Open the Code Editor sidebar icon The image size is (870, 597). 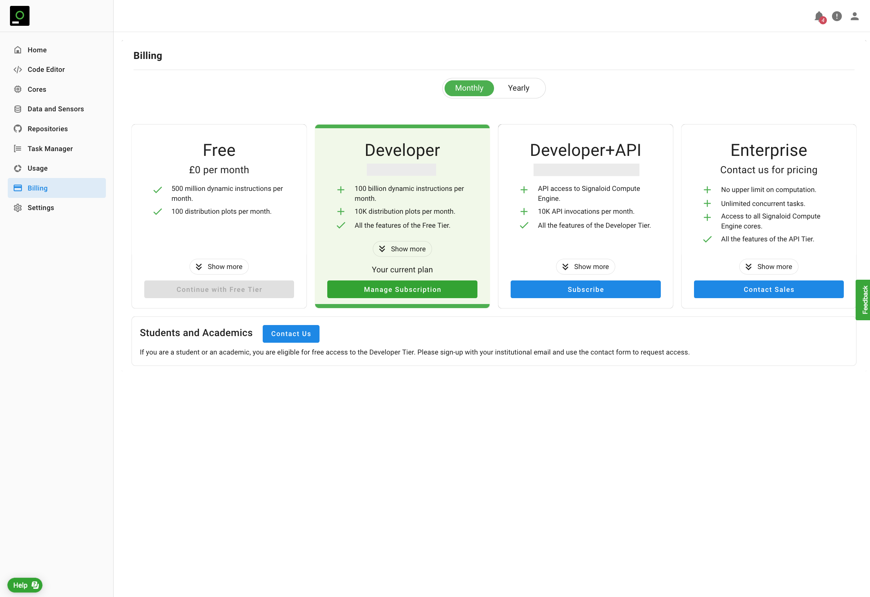coord(18,70)
